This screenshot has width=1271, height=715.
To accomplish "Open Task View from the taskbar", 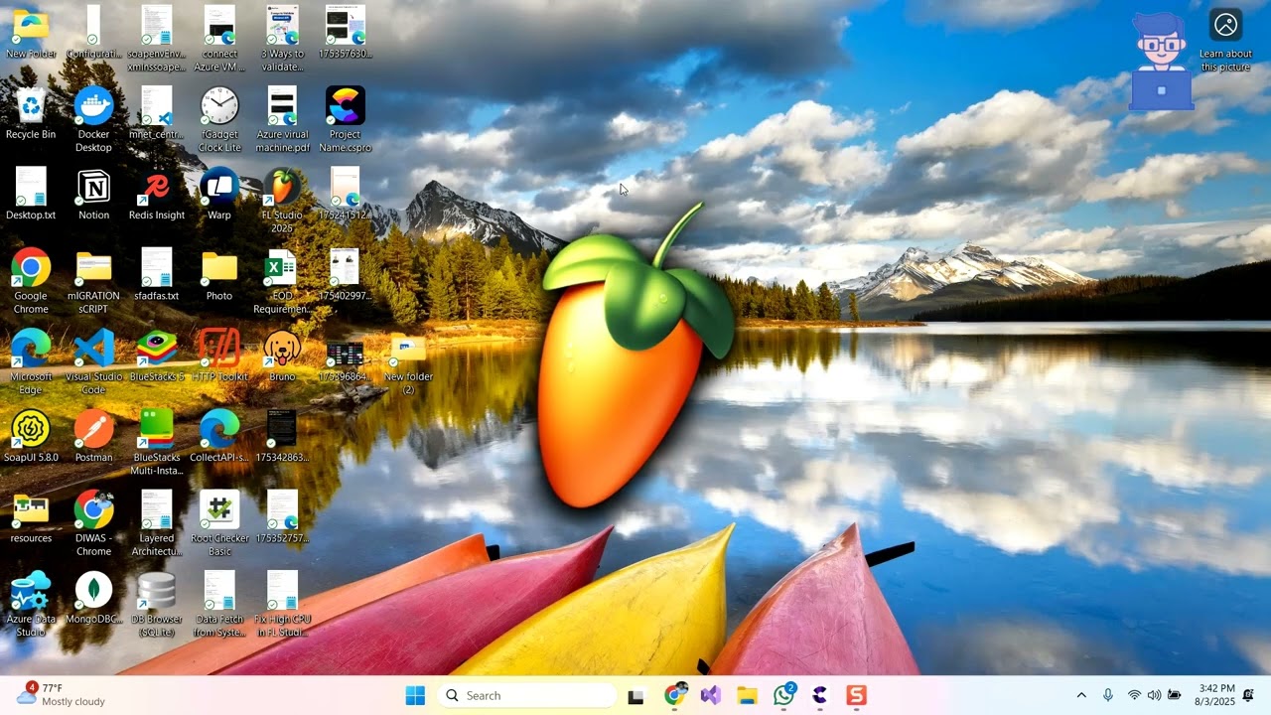I will click(635, 696).
